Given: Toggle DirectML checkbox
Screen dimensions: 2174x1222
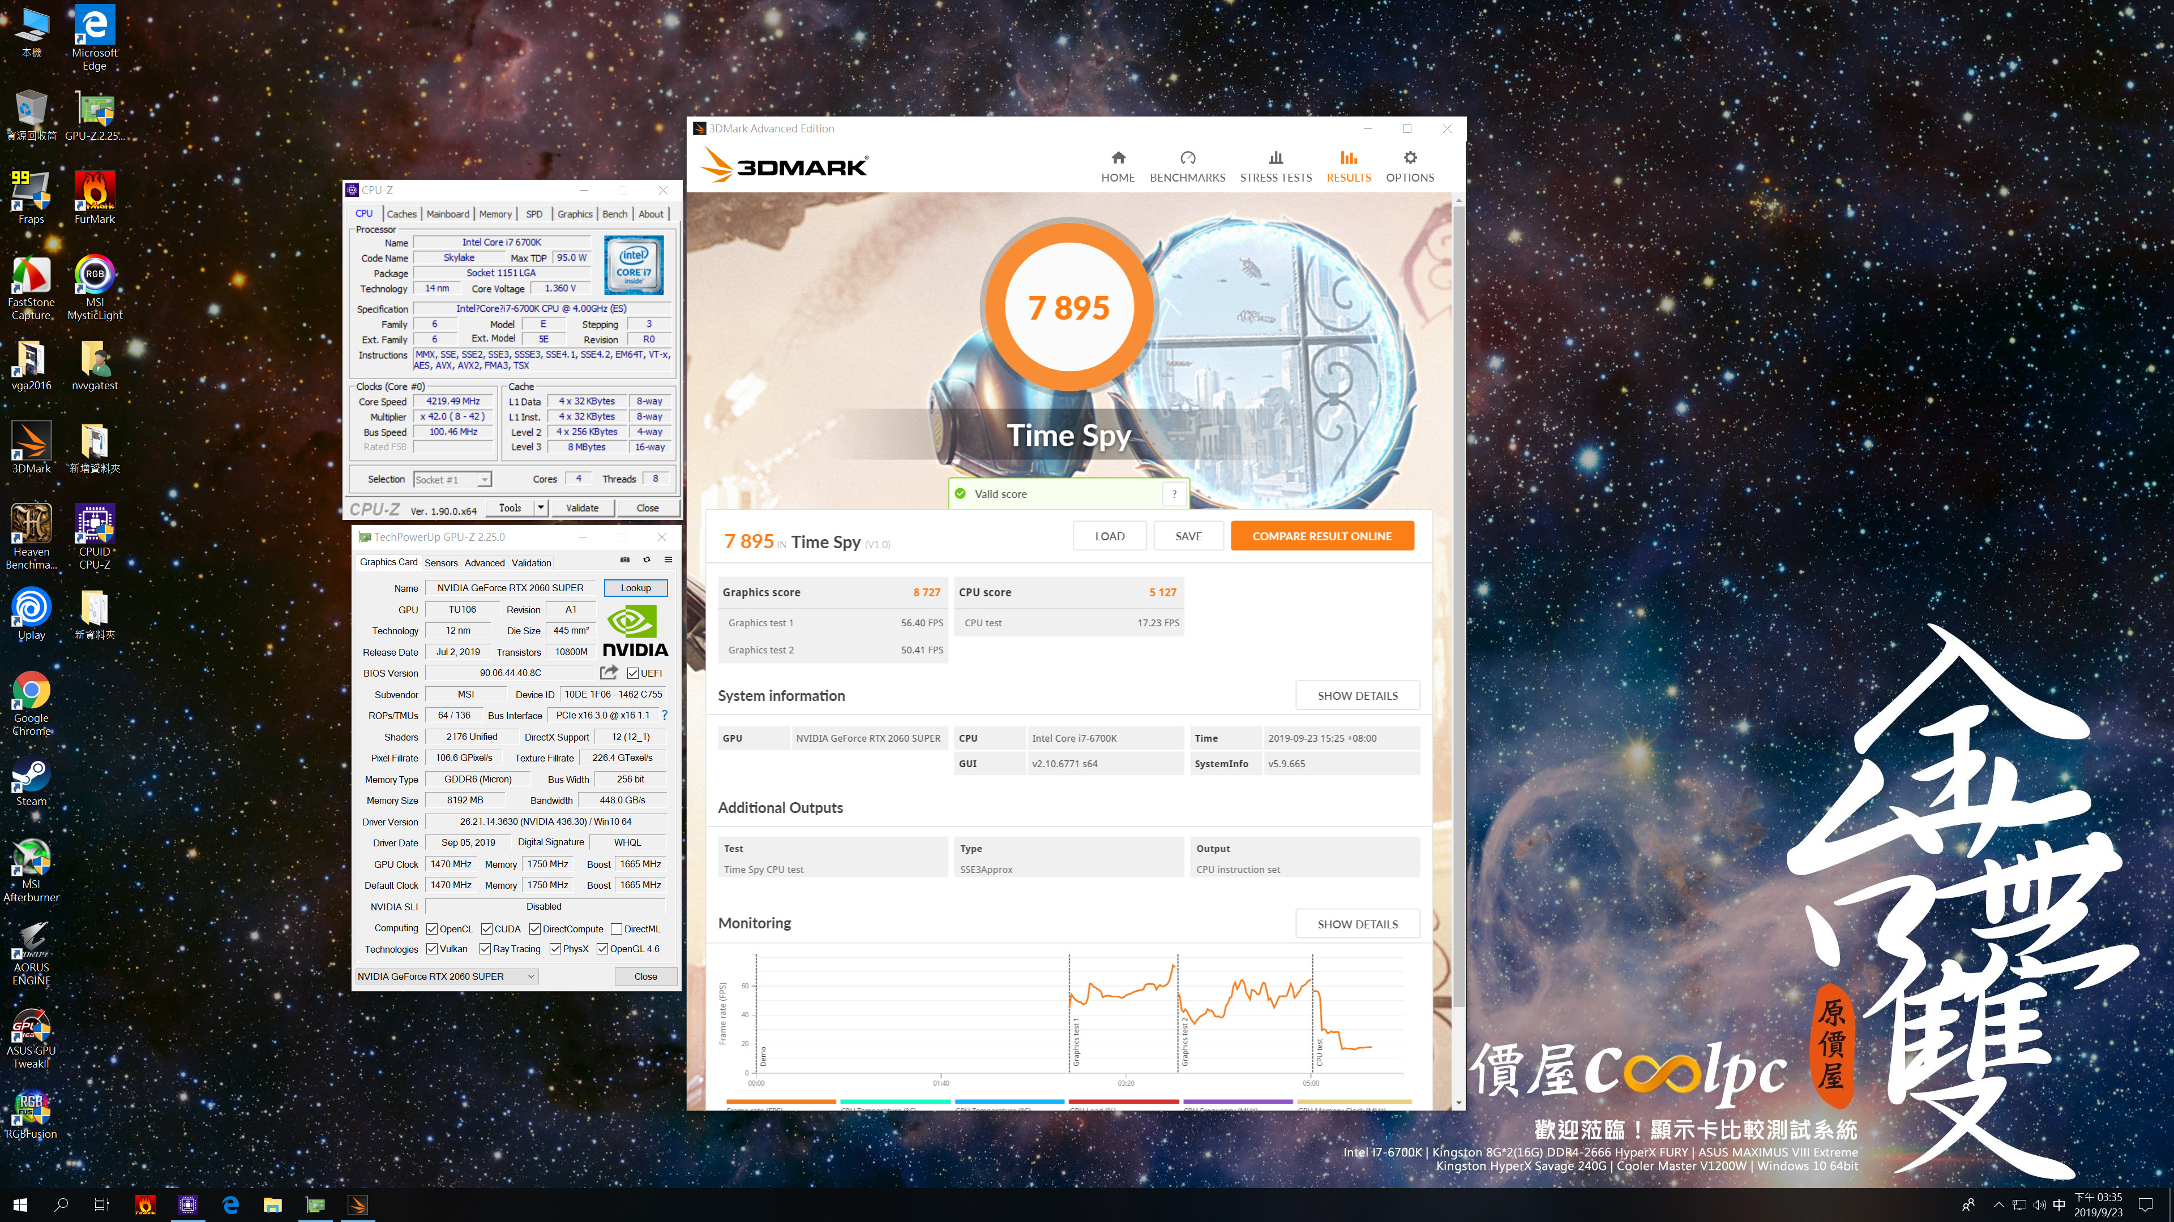Looking at the screenshot, I should pyautogui.click(x=617, y=928).
